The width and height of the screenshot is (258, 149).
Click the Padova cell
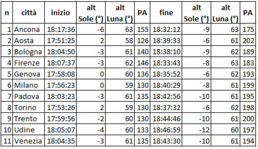(x=29, y=96)
